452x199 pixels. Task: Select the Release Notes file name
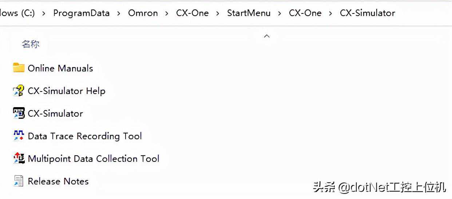pos(58,181)
